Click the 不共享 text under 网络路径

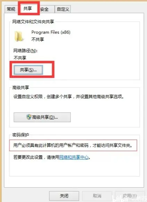(x=20, y=58)
